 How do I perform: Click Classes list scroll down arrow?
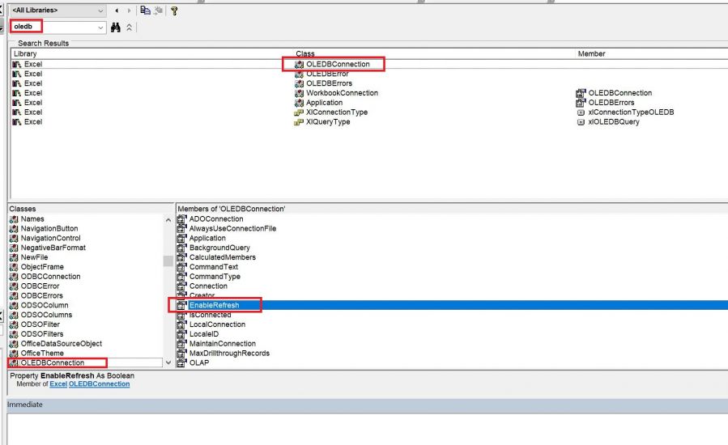pos(168,362)
